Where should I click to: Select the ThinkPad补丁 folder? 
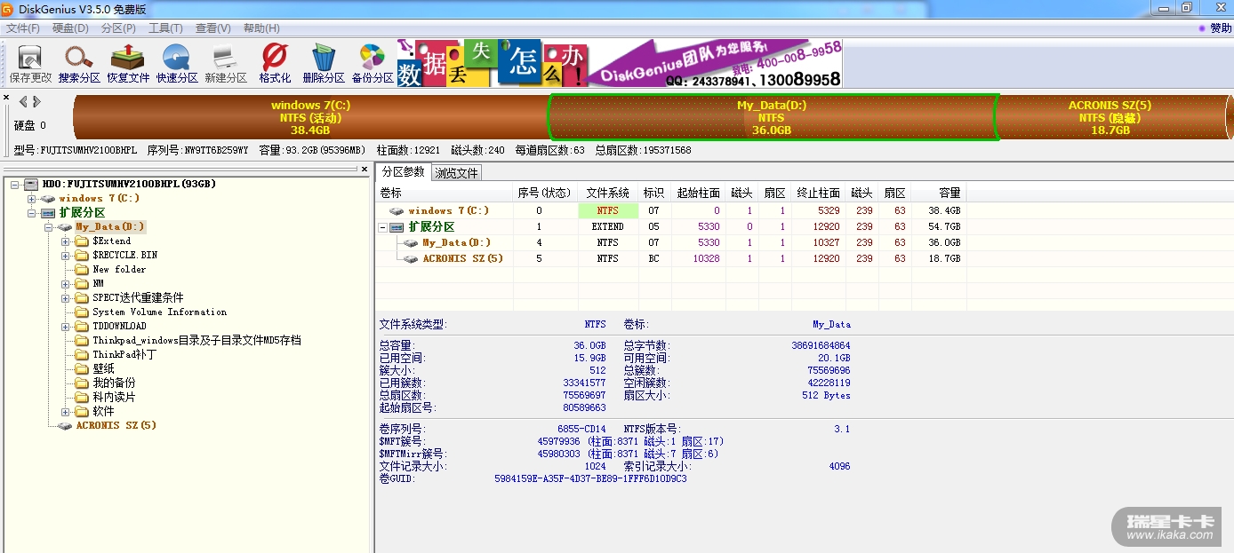coord(124,355)
